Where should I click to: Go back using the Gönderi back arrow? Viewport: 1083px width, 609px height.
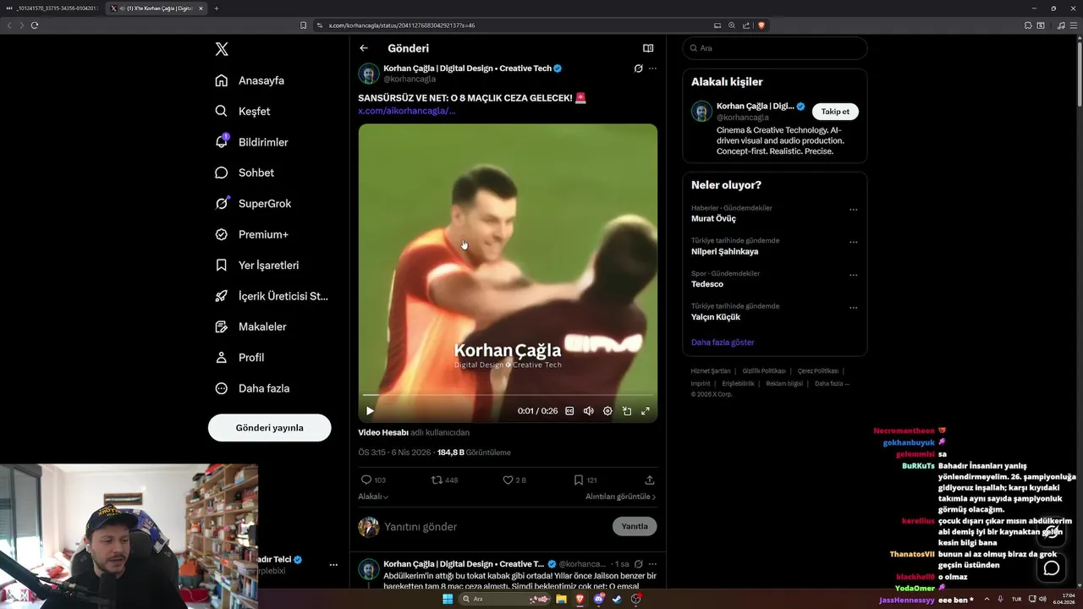point(364,48)
